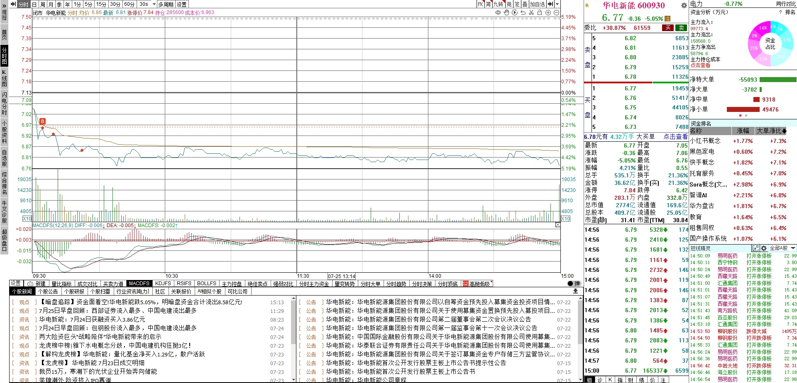Click the collapse arrow icon left of 分时
Screen dimensions: 797x383
point(13,4)
